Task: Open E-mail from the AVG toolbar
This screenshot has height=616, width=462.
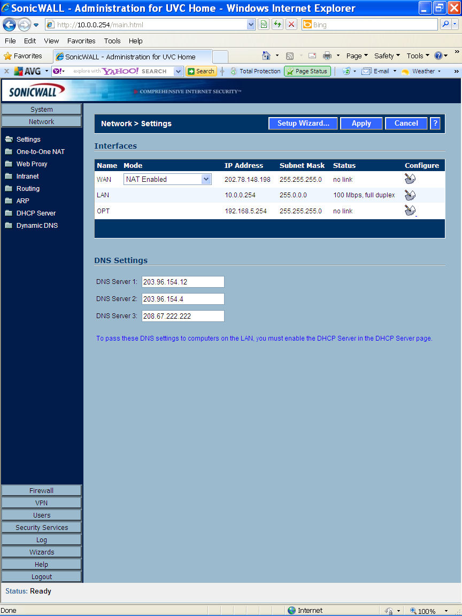Action: [x=375, y=71]
